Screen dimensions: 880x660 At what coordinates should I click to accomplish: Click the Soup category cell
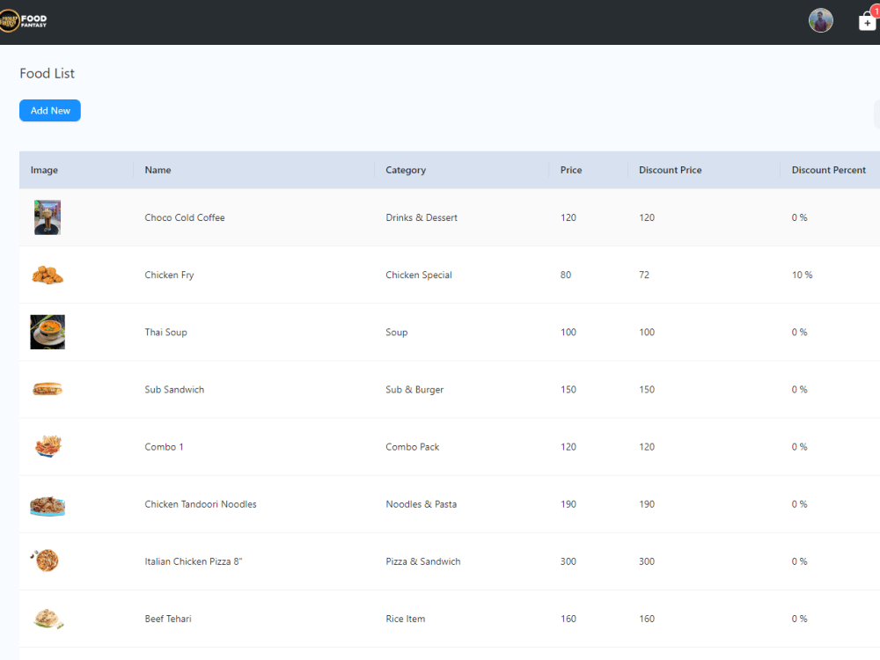point(396,333)
